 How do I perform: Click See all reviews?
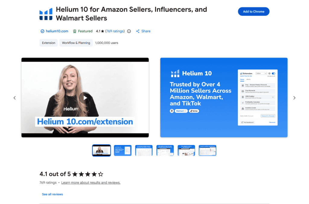point(53,194)
